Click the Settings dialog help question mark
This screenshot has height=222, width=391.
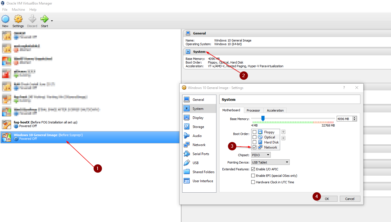[x=344, y=88]
